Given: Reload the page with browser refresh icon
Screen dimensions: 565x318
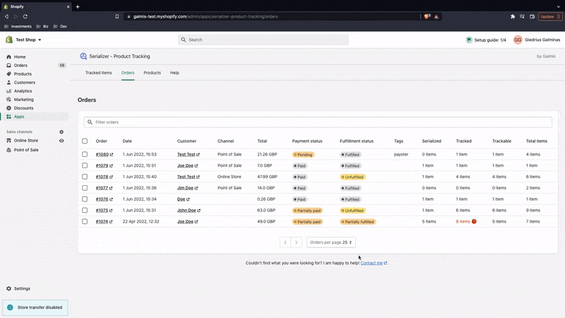Looking at the screenshot, I should pos(26,16).
